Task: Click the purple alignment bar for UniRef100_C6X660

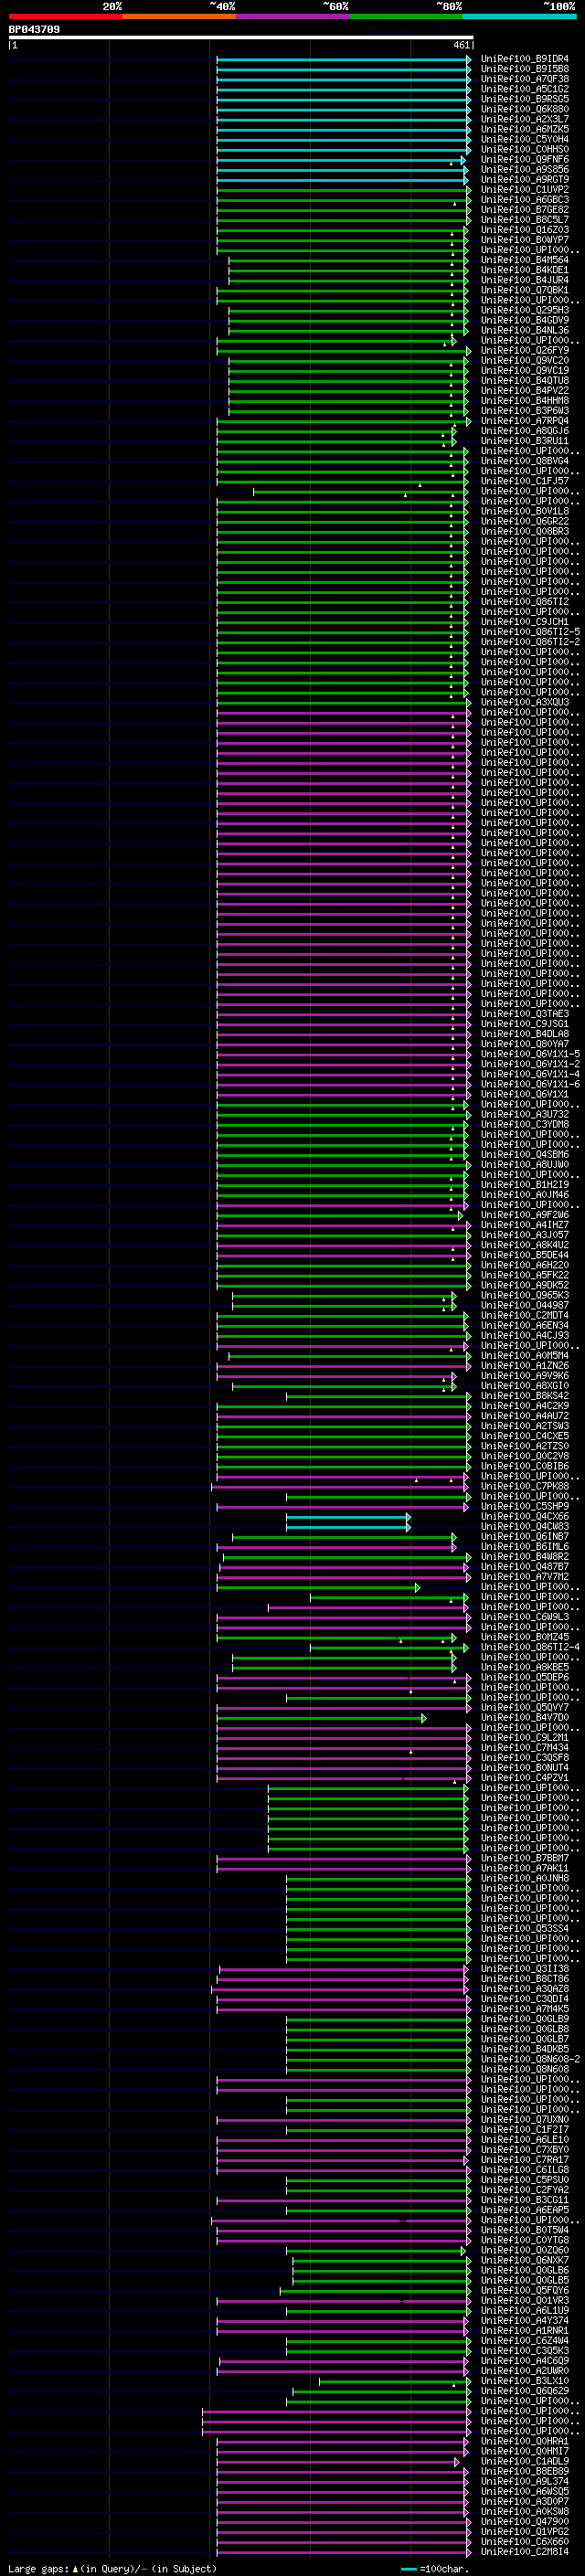Action: pyautogui.click(x=343, y=2542)
